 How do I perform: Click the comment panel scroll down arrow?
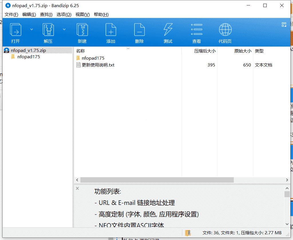(x=287, y=224)
